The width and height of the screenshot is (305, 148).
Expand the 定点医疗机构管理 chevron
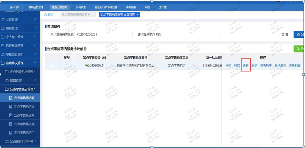point(35,71)
